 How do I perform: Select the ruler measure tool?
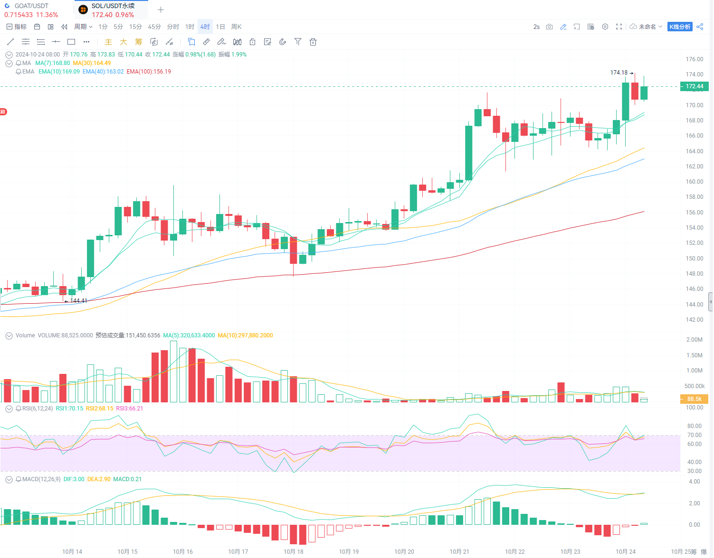click(x=206, y=42)
